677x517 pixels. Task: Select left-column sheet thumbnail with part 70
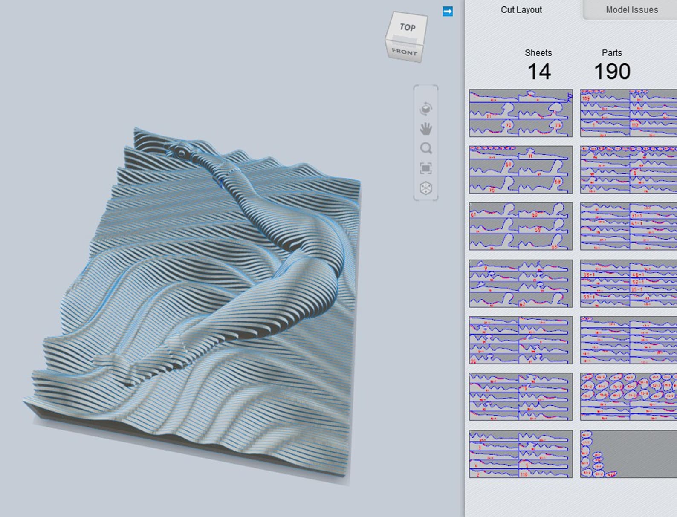(521, 170)
